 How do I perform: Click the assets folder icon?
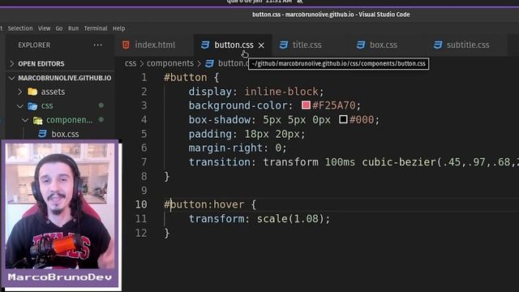point(32,92)
